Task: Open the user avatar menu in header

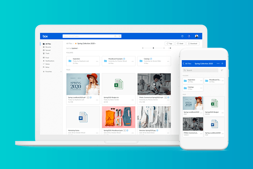Action: click(x=197, y=36)
